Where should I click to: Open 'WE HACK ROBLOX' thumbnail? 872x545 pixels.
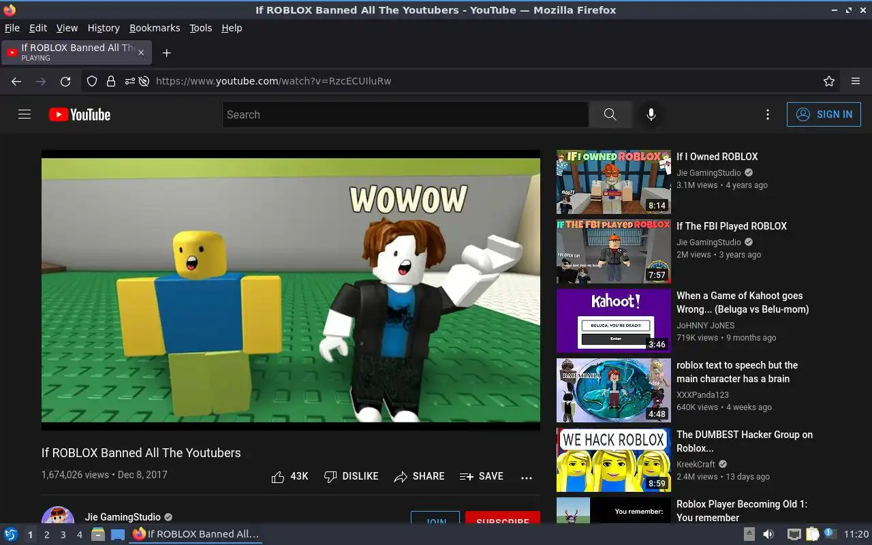(x=614, y=460)
